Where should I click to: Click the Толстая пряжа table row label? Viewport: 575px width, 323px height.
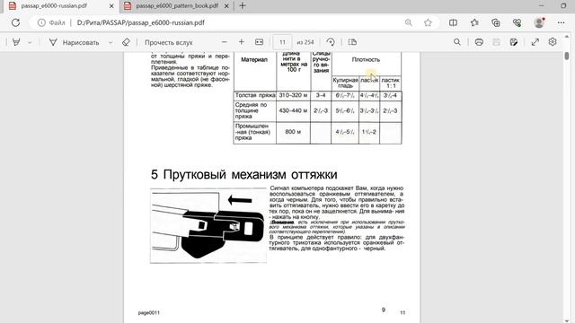[255, 95]
